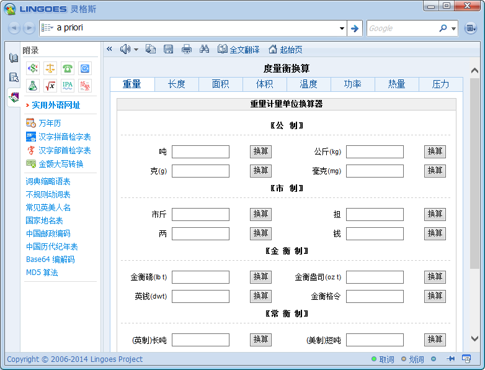Open 万年历 calendar link
Viewport: 485px width, 370px height.
coord(50,124)
